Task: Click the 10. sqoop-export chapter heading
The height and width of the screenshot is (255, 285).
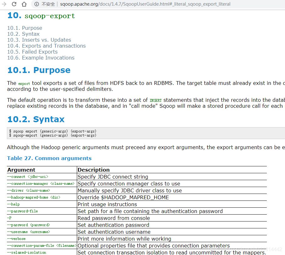Action: click(x=41, y=16)
